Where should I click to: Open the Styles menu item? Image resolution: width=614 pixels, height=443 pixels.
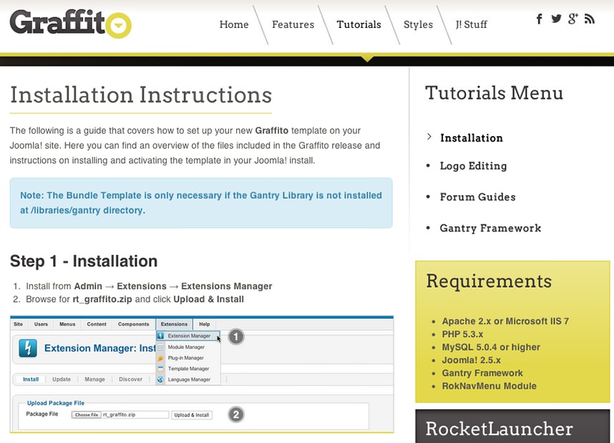tap(418, 24)
